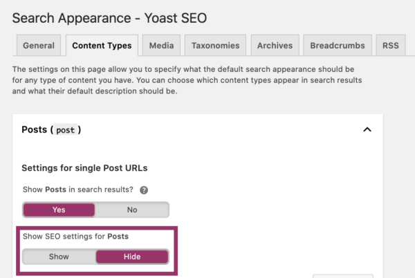Switch to the RSS tab

(391, 46)
